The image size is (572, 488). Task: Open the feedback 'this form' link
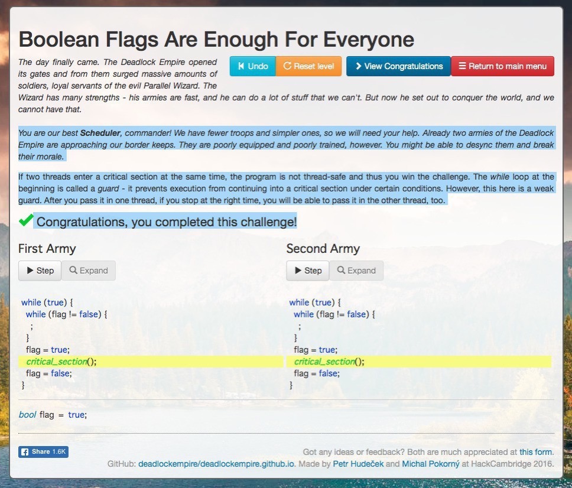point(535,452)
